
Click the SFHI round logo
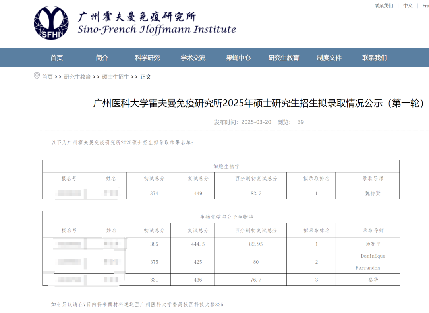click(51, 23)
